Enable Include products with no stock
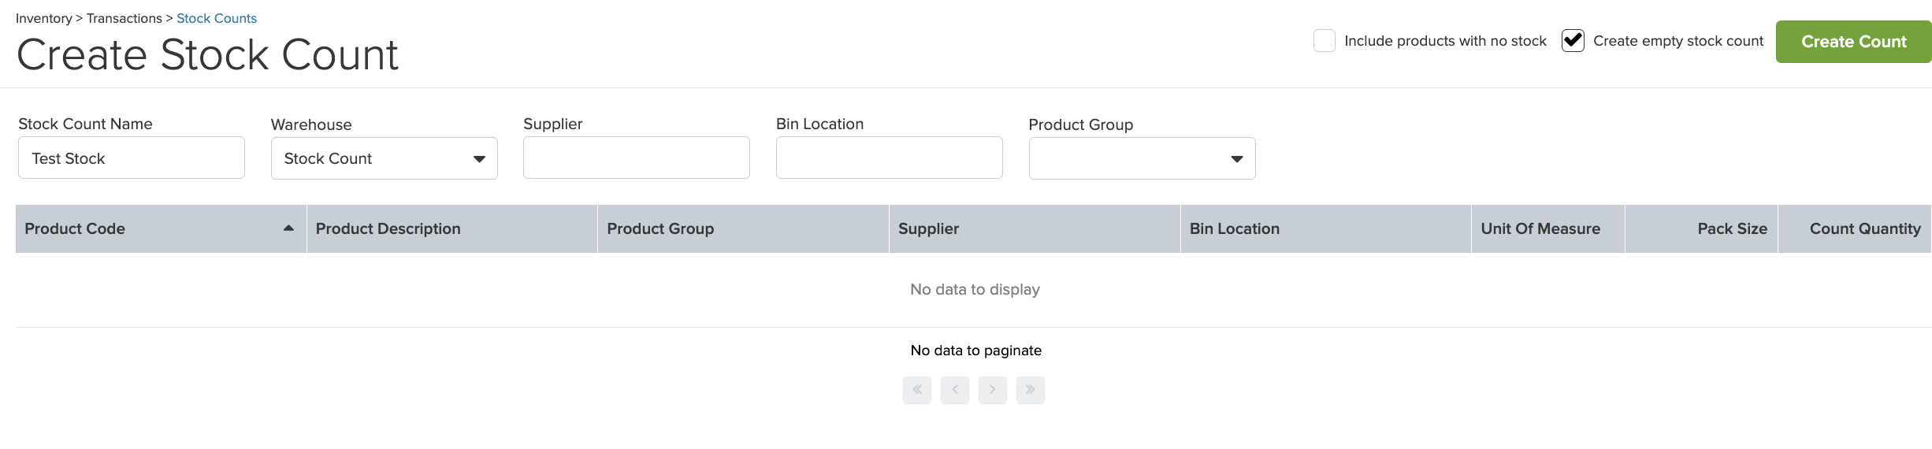1932x449 pixels. 1325,41
